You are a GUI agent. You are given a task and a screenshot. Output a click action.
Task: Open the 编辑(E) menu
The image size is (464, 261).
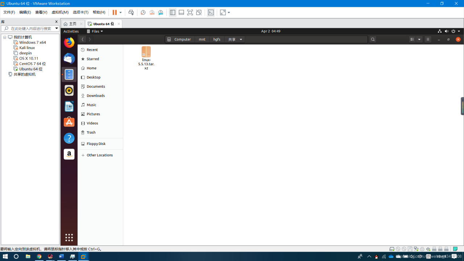(25, 12)
